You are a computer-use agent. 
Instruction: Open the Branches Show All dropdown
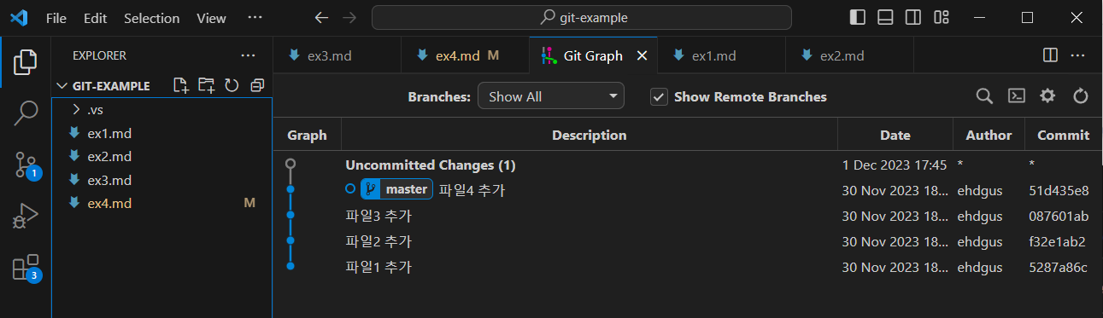coord(551,96)
